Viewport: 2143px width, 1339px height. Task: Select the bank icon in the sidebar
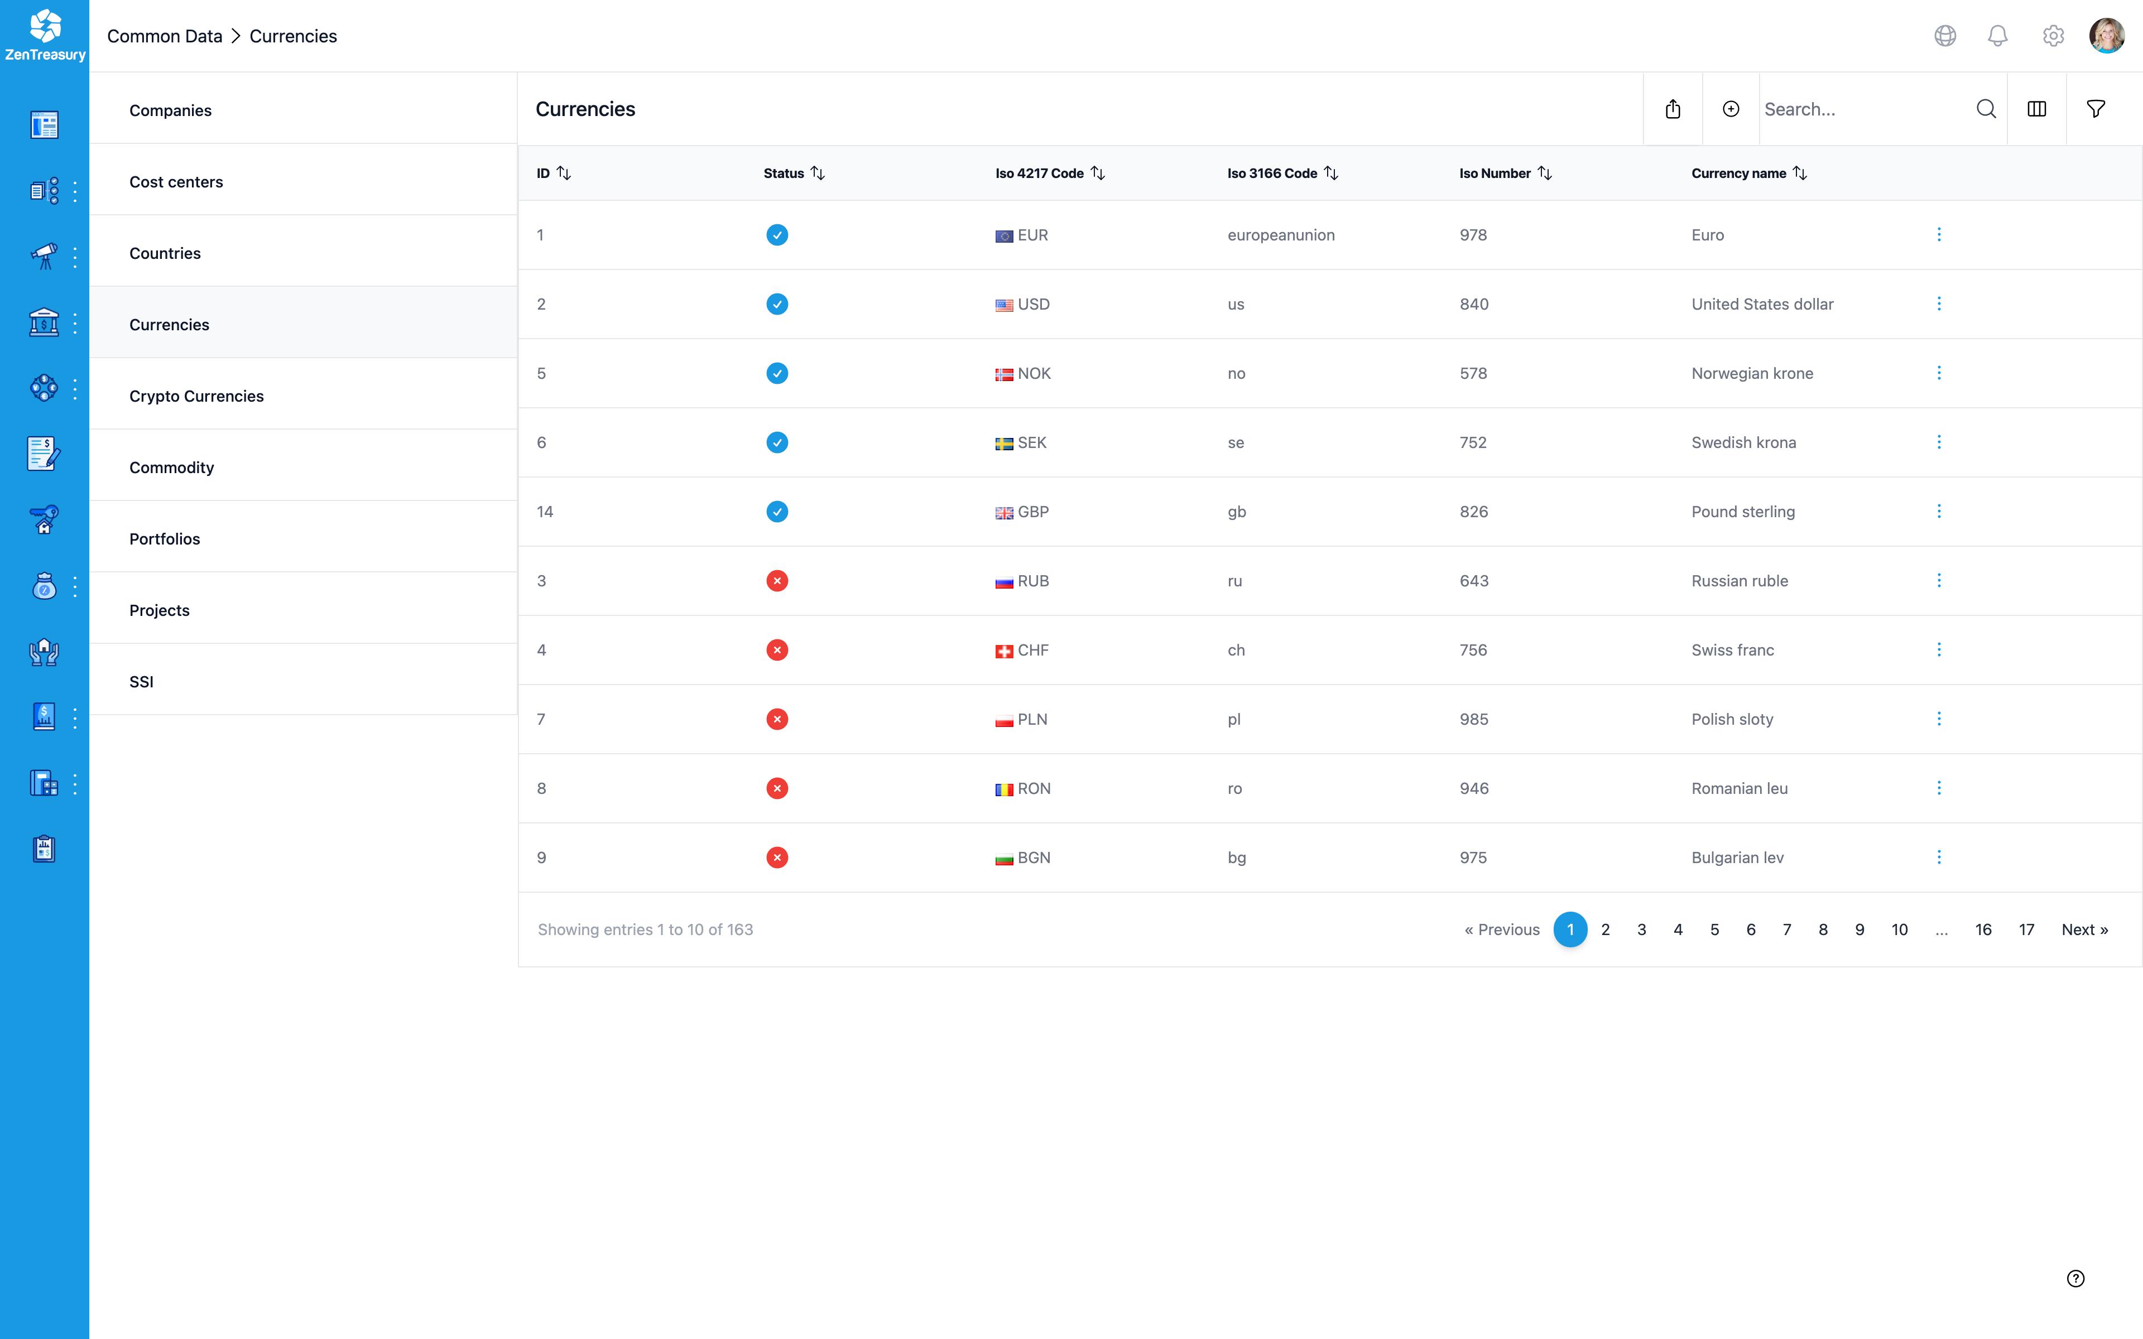coord(44,322)
